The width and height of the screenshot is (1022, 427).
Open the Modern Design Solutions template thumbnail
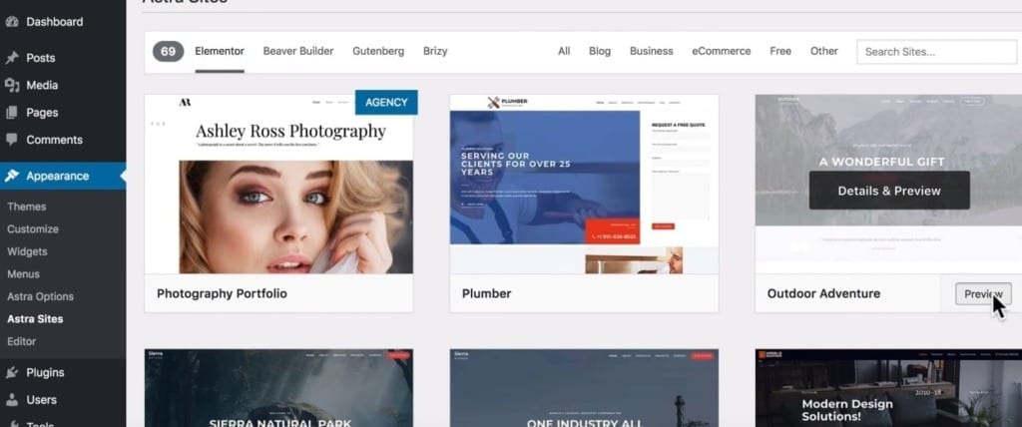point(888,388)
